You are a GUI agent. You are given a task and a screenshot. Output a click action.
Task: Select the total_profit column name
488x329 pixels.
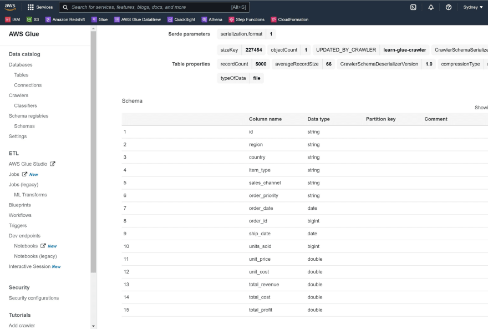pyautogui.click(x=261, y=310)
